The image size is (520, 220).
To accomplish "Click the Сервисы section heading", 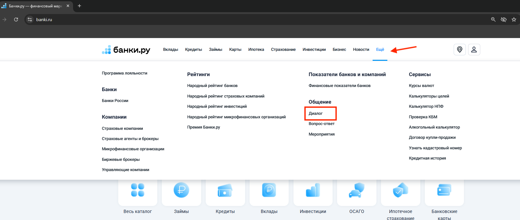I will click(x=420, y=75).
